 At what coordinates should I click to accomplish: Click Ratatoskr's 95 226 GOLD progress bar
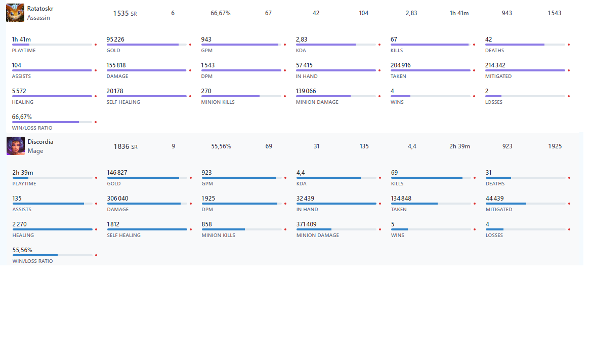[x=147, y=45]
